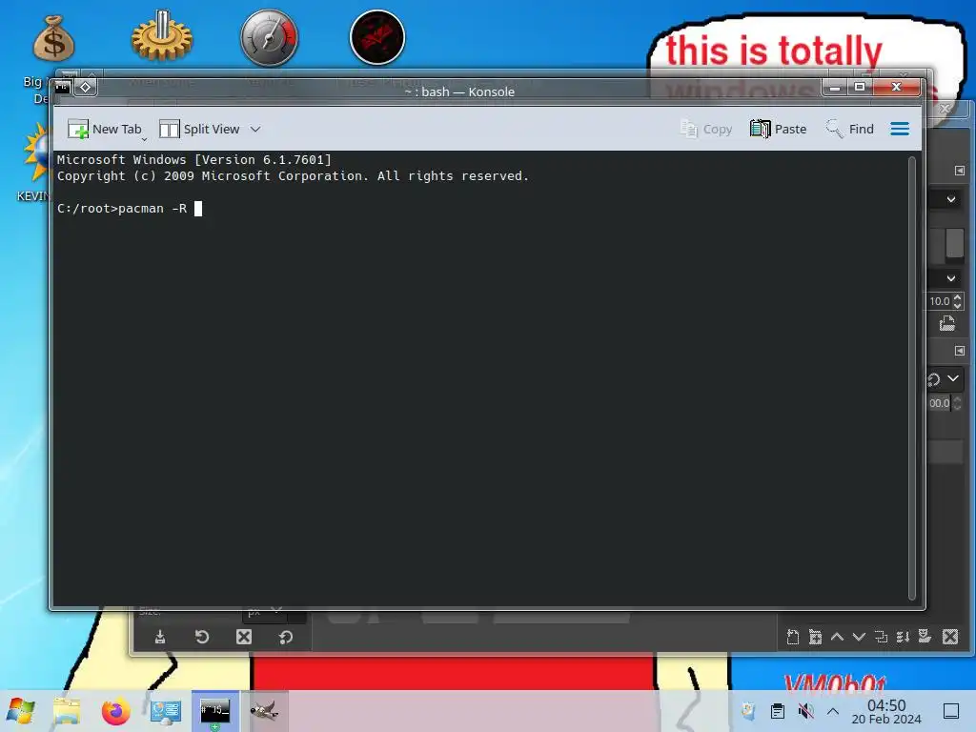This screenshot has width=976, height=732.
Task: Open the Konsole hamburger menu
Action: [900, 129]
